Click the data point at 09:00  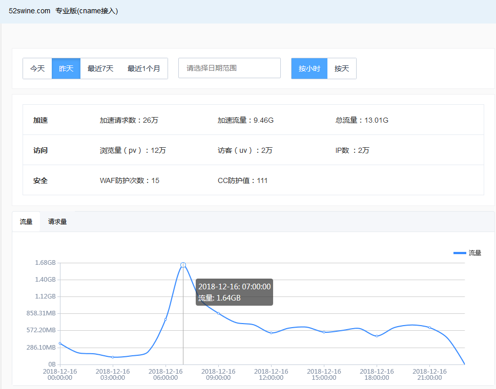(218, 313)
